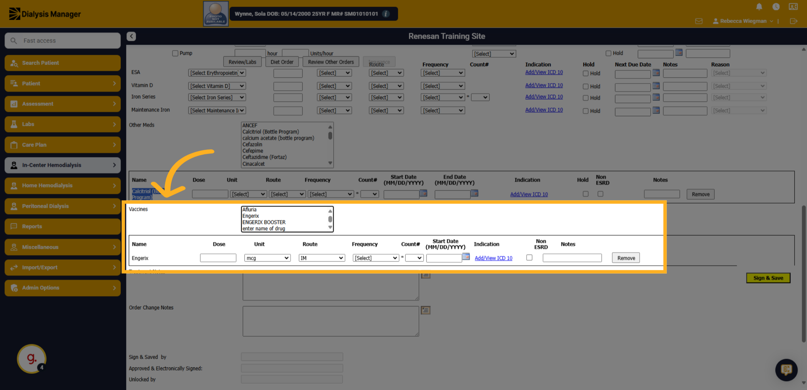Remove the Engerix vaccine row
Viewport: 807px width, 390px height.
626,258
